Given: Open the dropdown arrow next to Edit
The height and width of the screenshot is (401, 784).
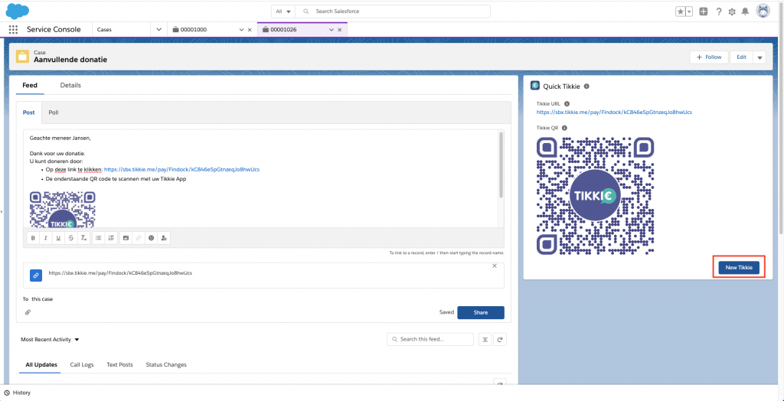Looking at the screenshot, I should [x=759, y=57].
